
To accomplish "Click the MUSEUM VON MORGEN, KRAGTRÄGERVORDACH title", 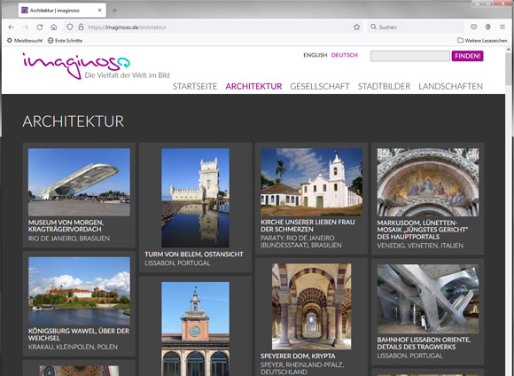I will [x=66, y=226].
